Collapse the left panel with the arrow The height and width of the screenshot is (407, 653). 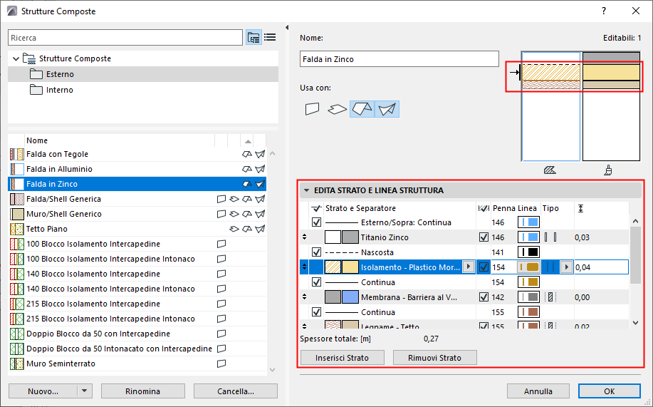coord(287,28)
